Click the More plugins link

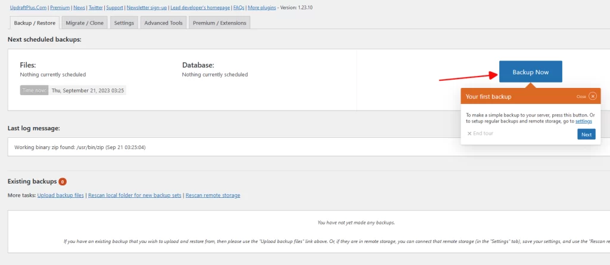pos(262,7)
